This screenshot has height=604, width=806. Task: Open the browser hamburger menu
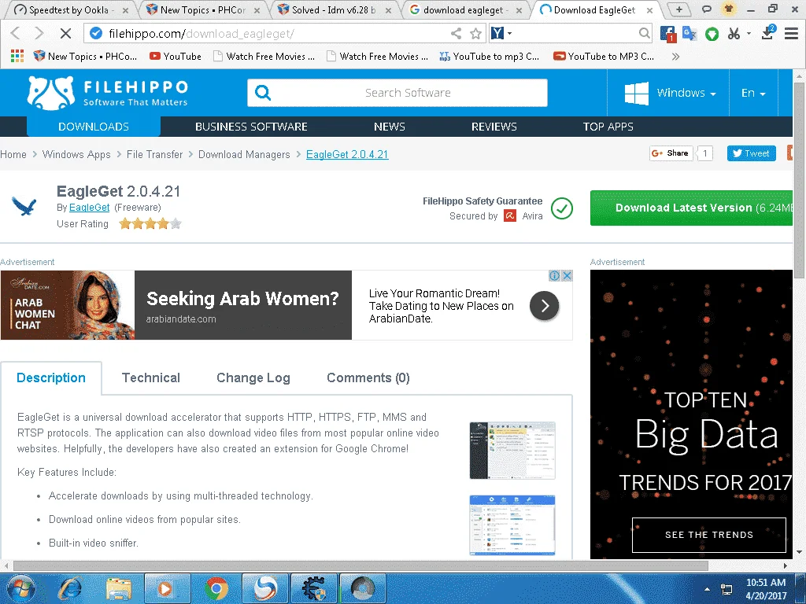pyautogui.click(x=791, y=34)
